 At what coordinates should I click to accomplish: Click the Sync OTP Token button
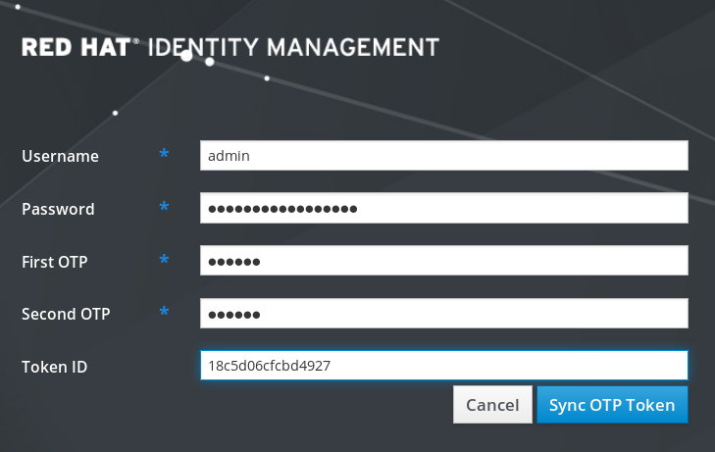[612, 405]
